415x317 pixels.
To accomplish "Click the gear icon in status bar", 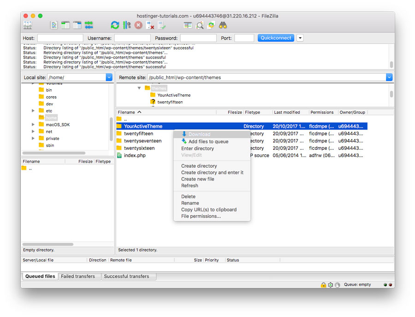I will 330,285.
